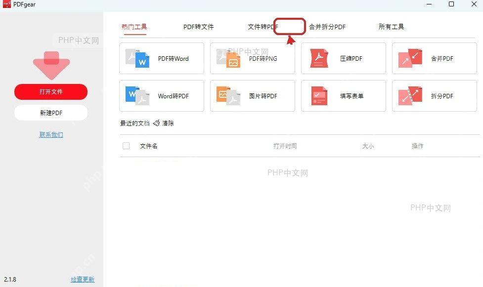Click the 打开时间 column header
This screenshot has height=287, width=483.
click(x=285, y=146)
